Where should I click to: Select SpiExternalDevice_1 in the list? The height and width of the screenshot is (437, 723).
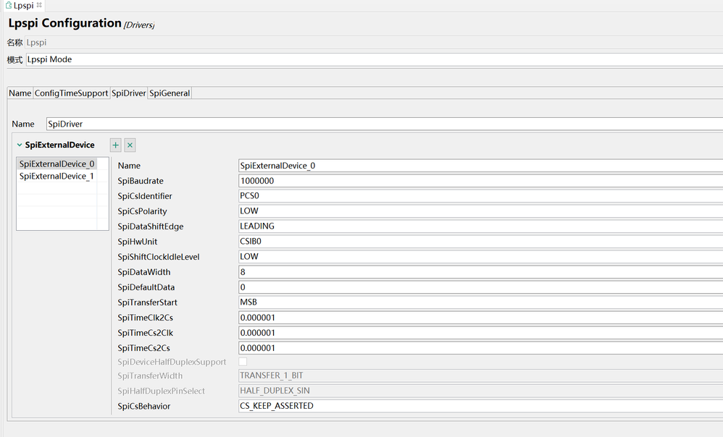[57, 177]
